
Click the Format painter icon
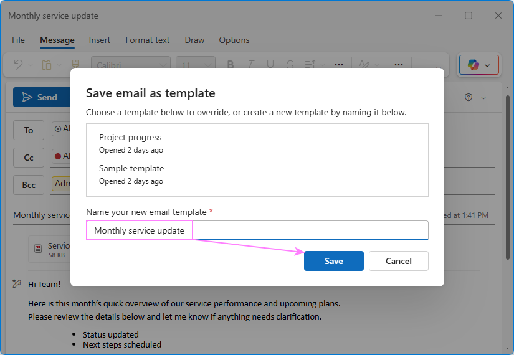(75, 64)
